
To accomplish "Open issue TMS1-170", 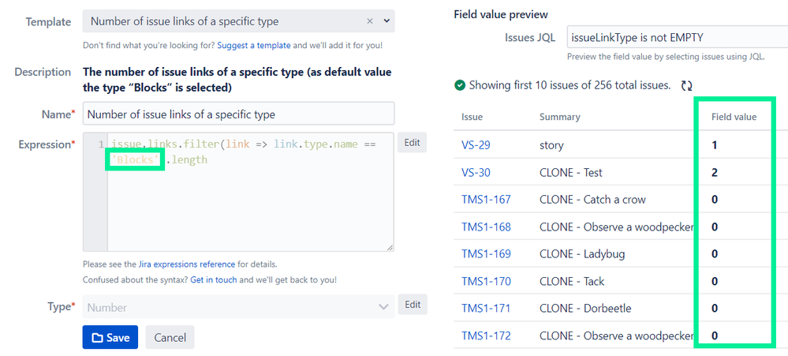I will pos(486,281).
